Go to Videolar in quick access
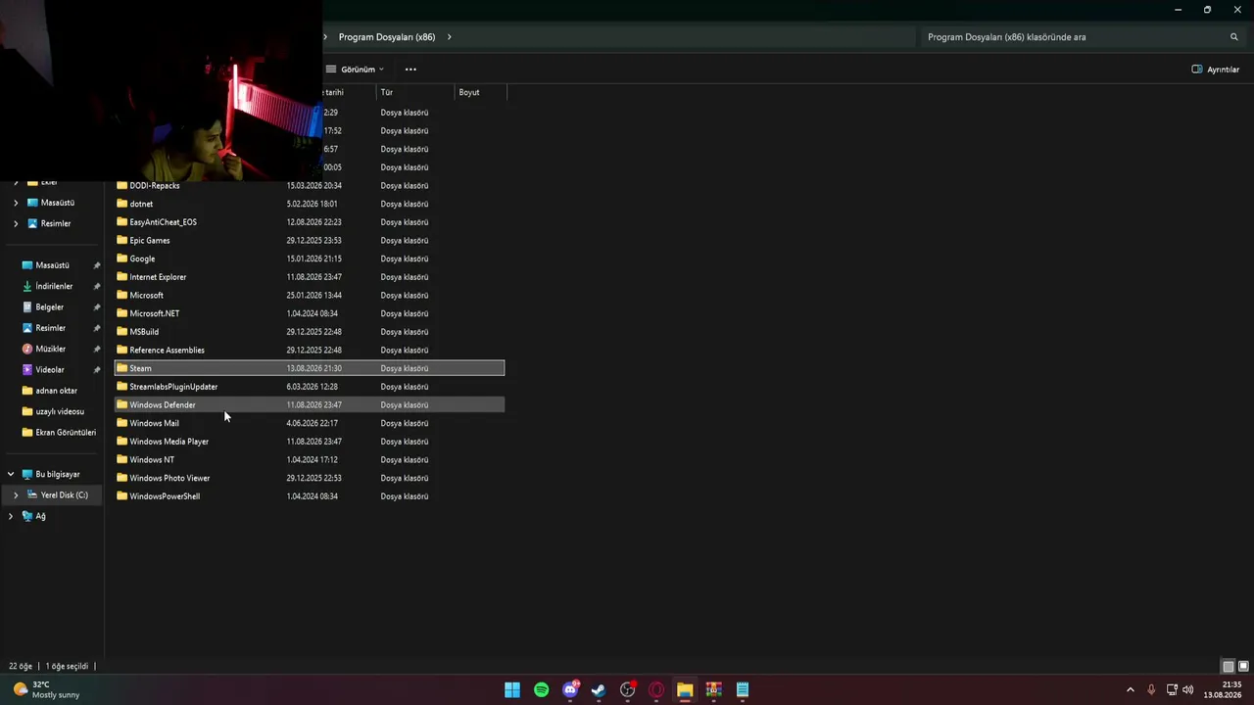This screenshot has width=1254, height=705. point(50,370)
